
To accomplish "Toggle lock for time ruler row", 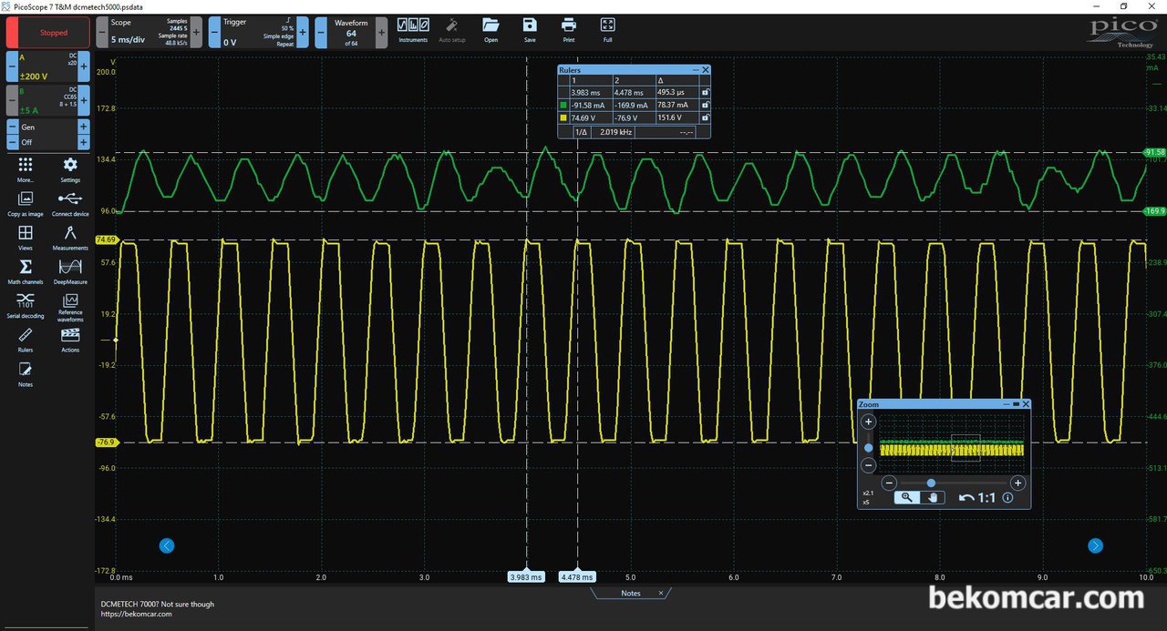I will pos(704,93).
